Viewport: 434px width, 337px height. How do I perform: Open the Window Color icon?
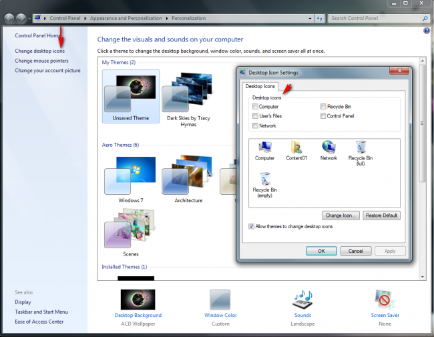(220, 300)
